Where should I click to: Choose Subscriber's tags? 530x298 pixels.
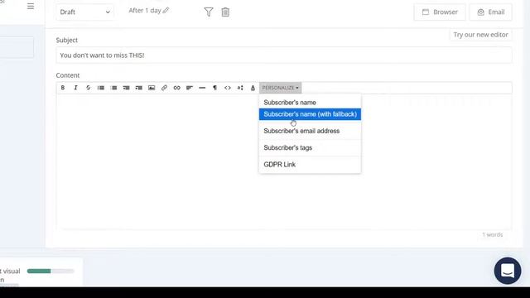(310, 147)
